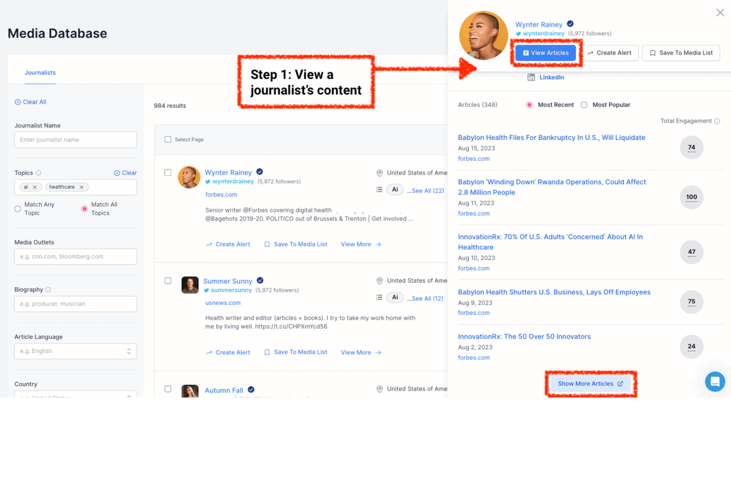Open the Babylon Health Files For Bankruptcy article
The width and height of the screenshot is (731, 501).
[551, 138]
